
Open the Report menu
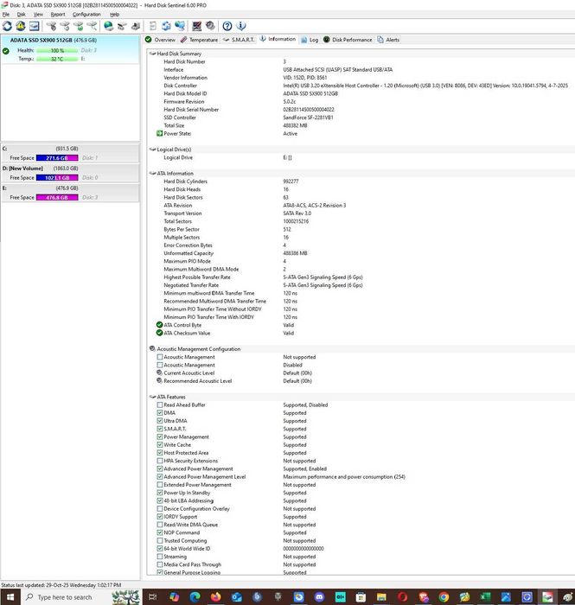tap(58, 15)
